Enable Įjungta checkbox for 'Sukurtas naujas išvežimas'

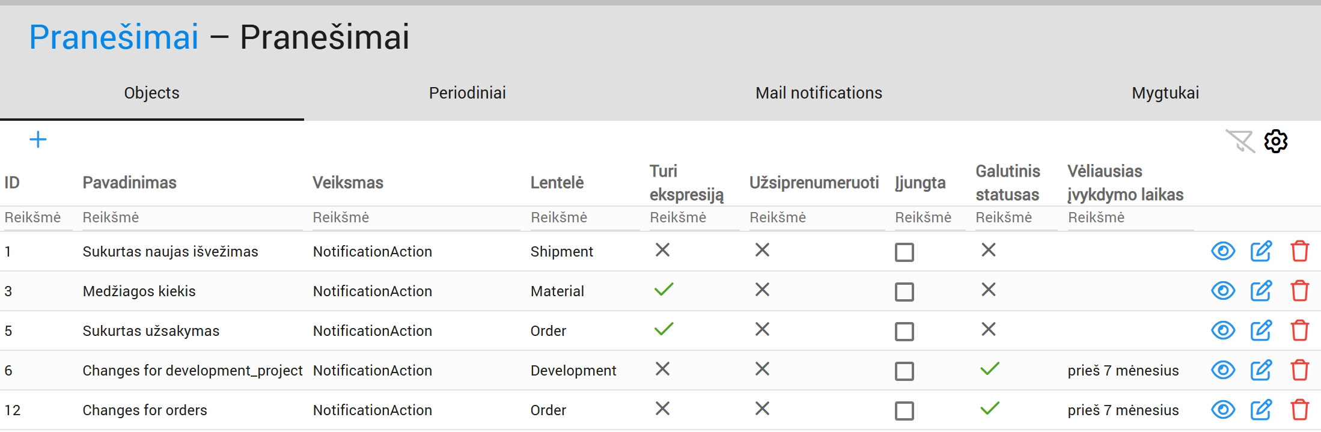[x=904, y=252]
